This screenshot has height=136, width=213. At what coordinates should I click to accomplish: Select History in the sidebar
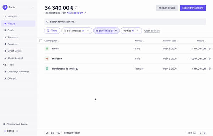click(x=18, y=23)
